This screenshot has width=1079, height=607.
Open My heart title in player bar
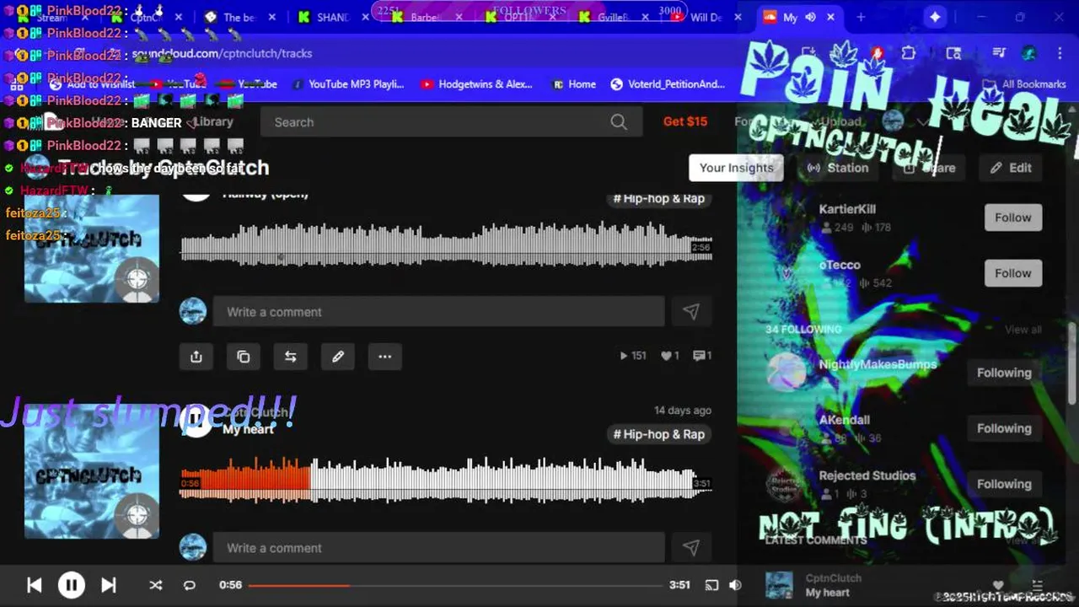[828, 593]
